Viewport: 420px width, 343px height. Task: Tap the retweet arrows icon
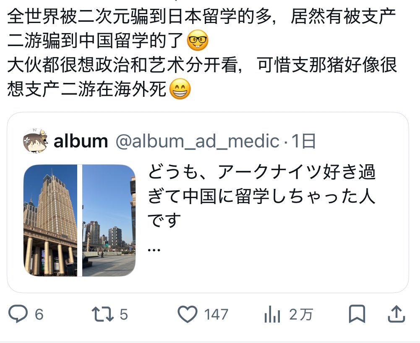(103, 314)
